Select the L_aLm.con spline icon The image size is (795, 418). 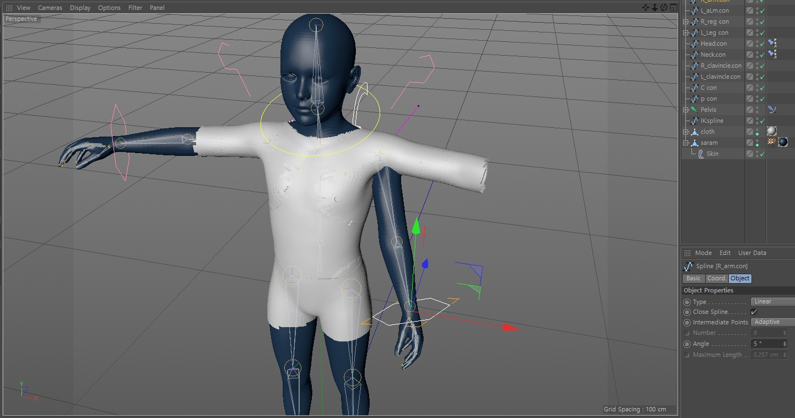pyautogui.click(x=695, y=10)
